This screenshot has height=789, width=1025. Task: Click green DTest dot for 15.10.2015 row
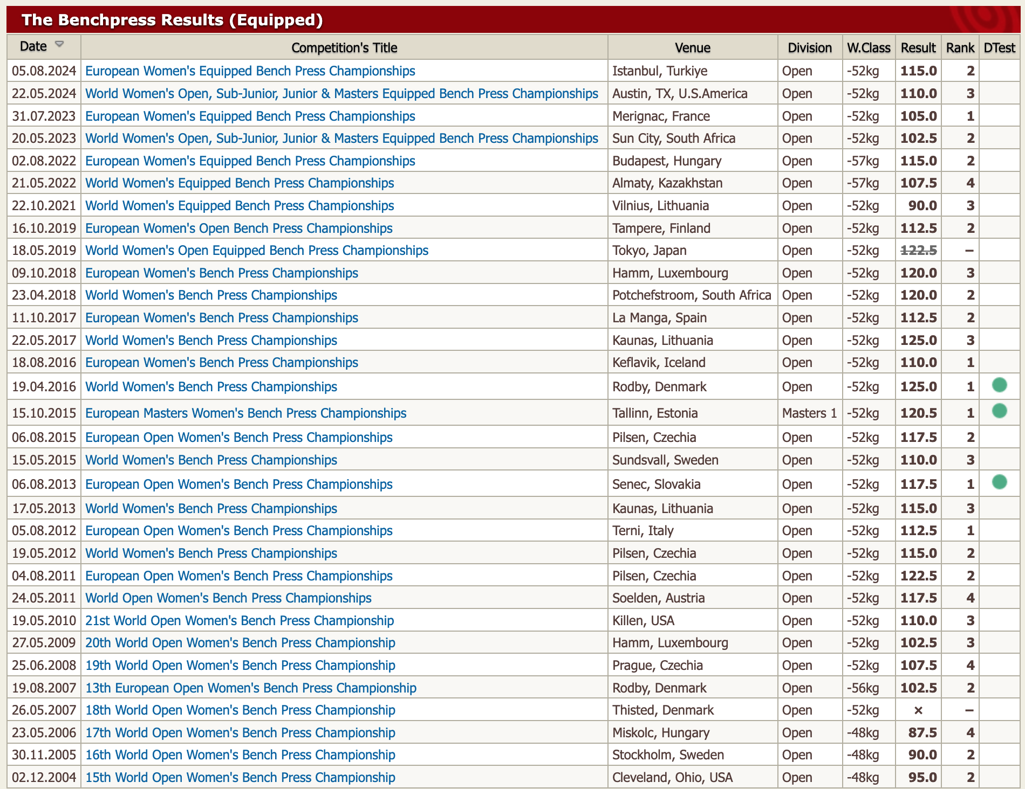pos(1000,411)
